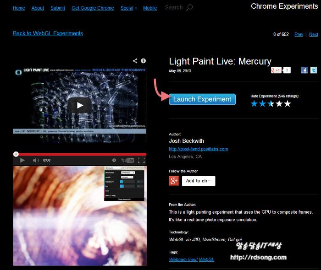Mute the video volume
This screenshot has height=270, width=321.
tap(36, 160)
